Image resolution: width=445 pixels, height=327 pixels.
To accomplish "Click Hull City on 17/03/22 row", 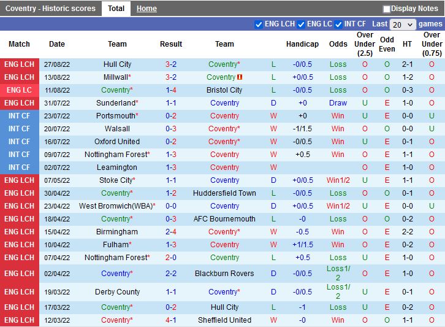I will pyautogui.click(x=224, y=307).
